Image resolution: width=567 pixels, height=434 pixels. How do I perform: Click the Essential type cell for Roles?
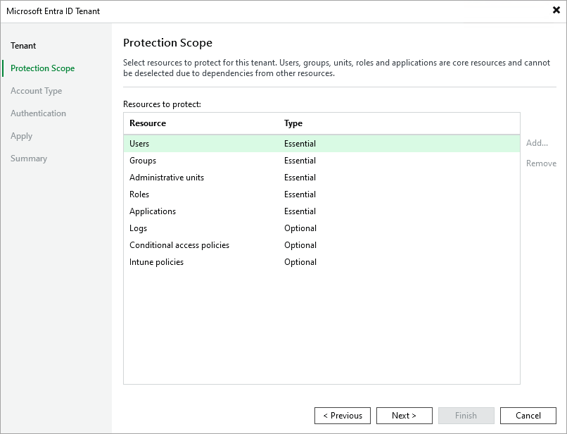[300, 194]
